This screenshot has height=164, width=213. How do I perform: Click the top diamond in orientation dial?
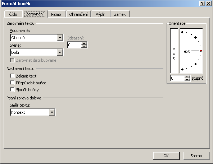pyautogui.click(x=182, y=32)
